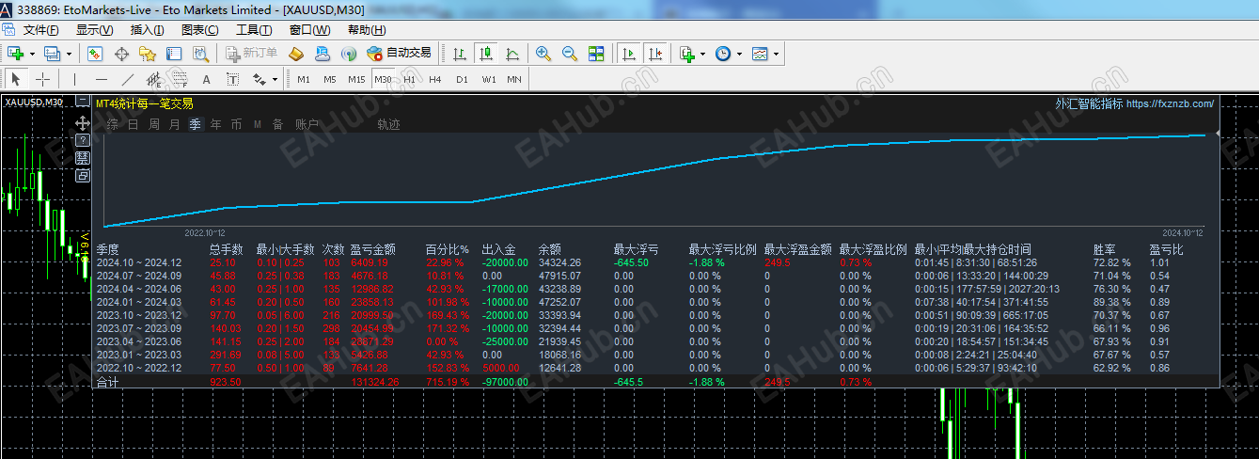
Task: Select the crosshair tool
Action: 43,79
